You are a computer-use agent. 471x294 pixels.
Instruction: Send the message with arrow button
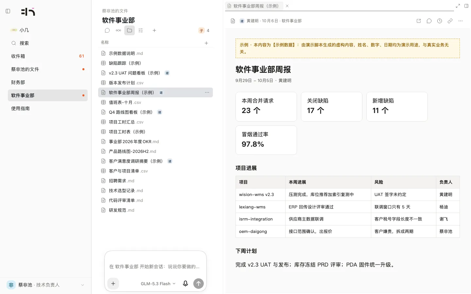click(199, 284)
